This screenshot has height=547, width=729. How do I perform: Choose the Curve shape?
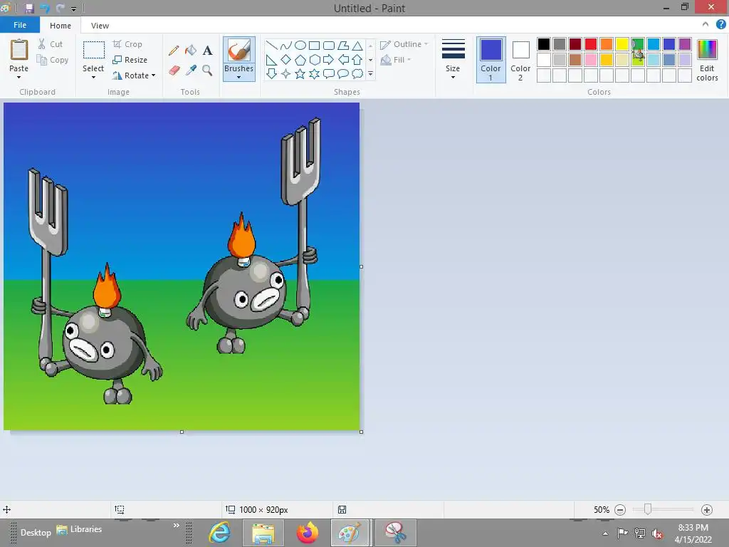click(x=286, y=45)
